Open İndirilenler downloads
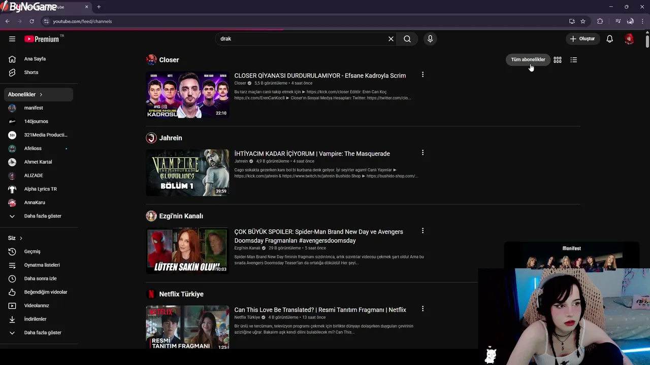 (x=39, y=319)
